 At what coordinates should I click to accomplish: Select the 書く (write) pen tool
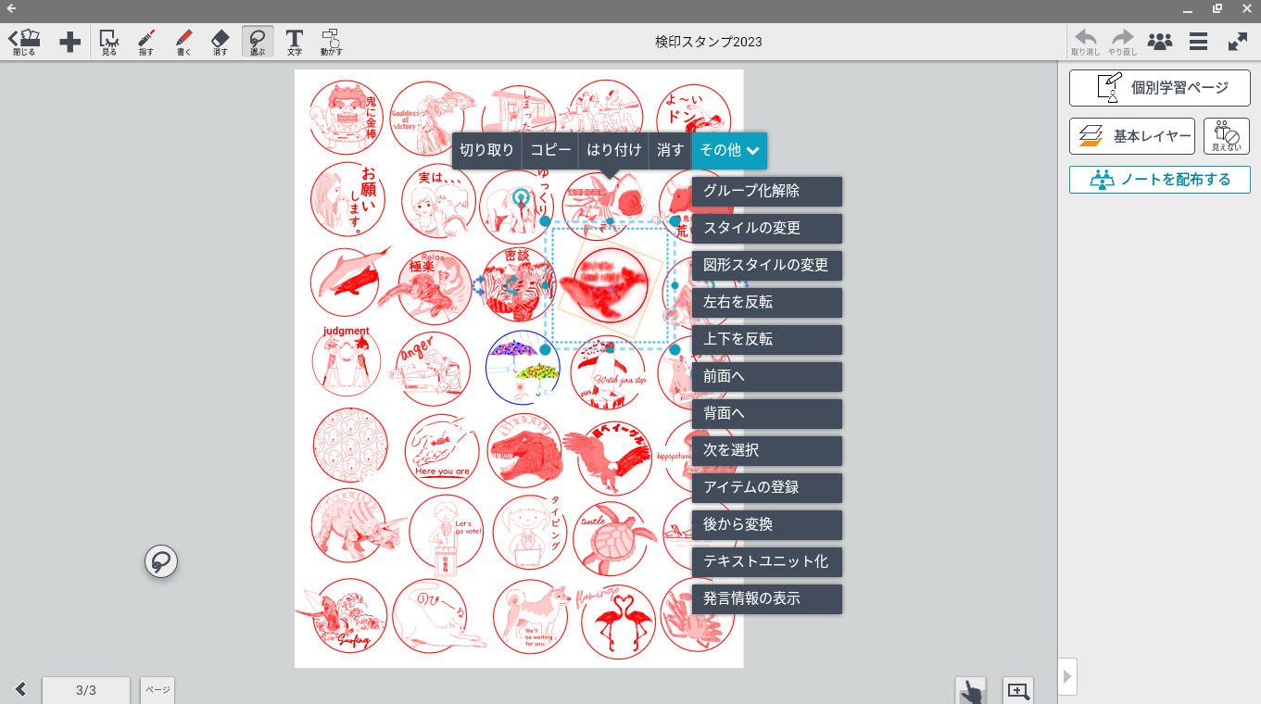(x=183, y=42)
